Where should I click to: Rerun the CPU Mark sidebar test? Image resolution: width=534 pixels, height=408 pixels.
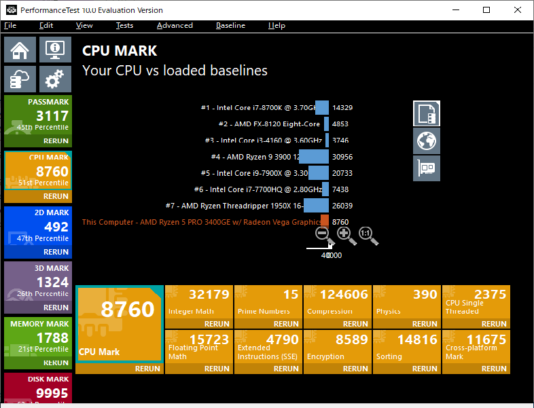tap(56, 196)
